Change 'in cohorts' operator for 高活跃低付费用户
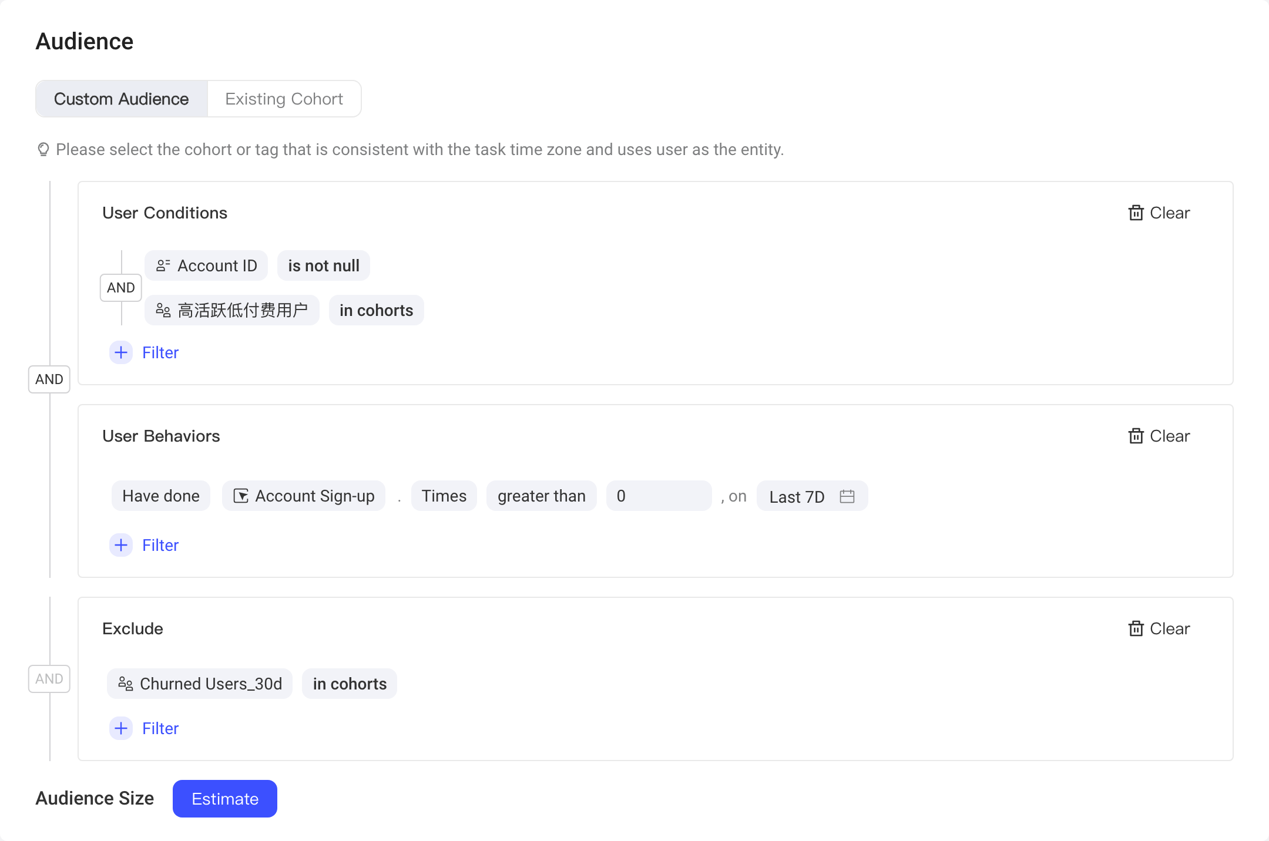 [x=377, y=310]
